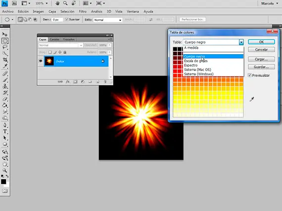Click the link layers icon
Viewport: 282px width, 211px height.
60,82
